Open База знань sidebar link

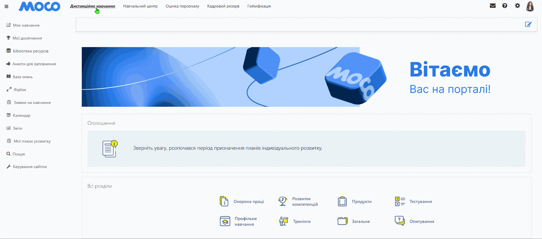[x=23, y=77]
